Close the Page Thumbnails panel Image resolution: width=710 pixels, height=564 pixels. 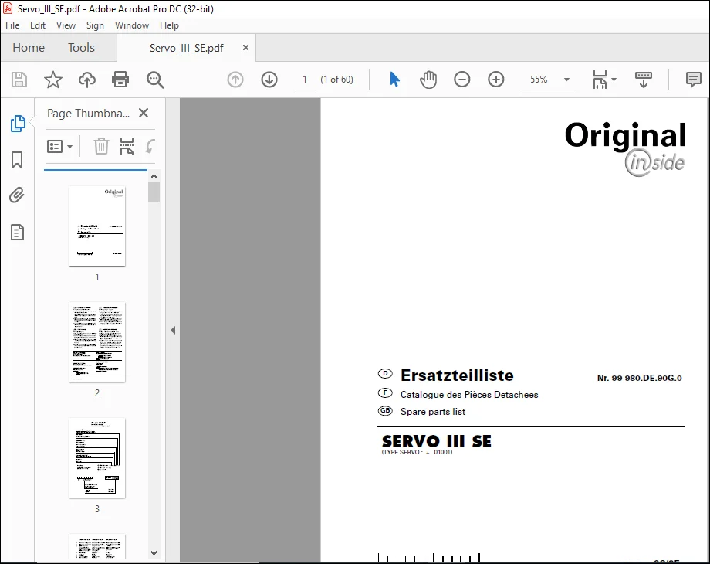pyautogui.click(x=144, y=113)
